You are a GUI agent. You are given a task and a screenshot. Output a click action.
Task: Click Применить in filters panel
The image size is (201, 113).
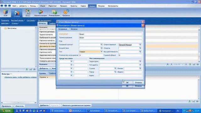[x=6, y=106]
